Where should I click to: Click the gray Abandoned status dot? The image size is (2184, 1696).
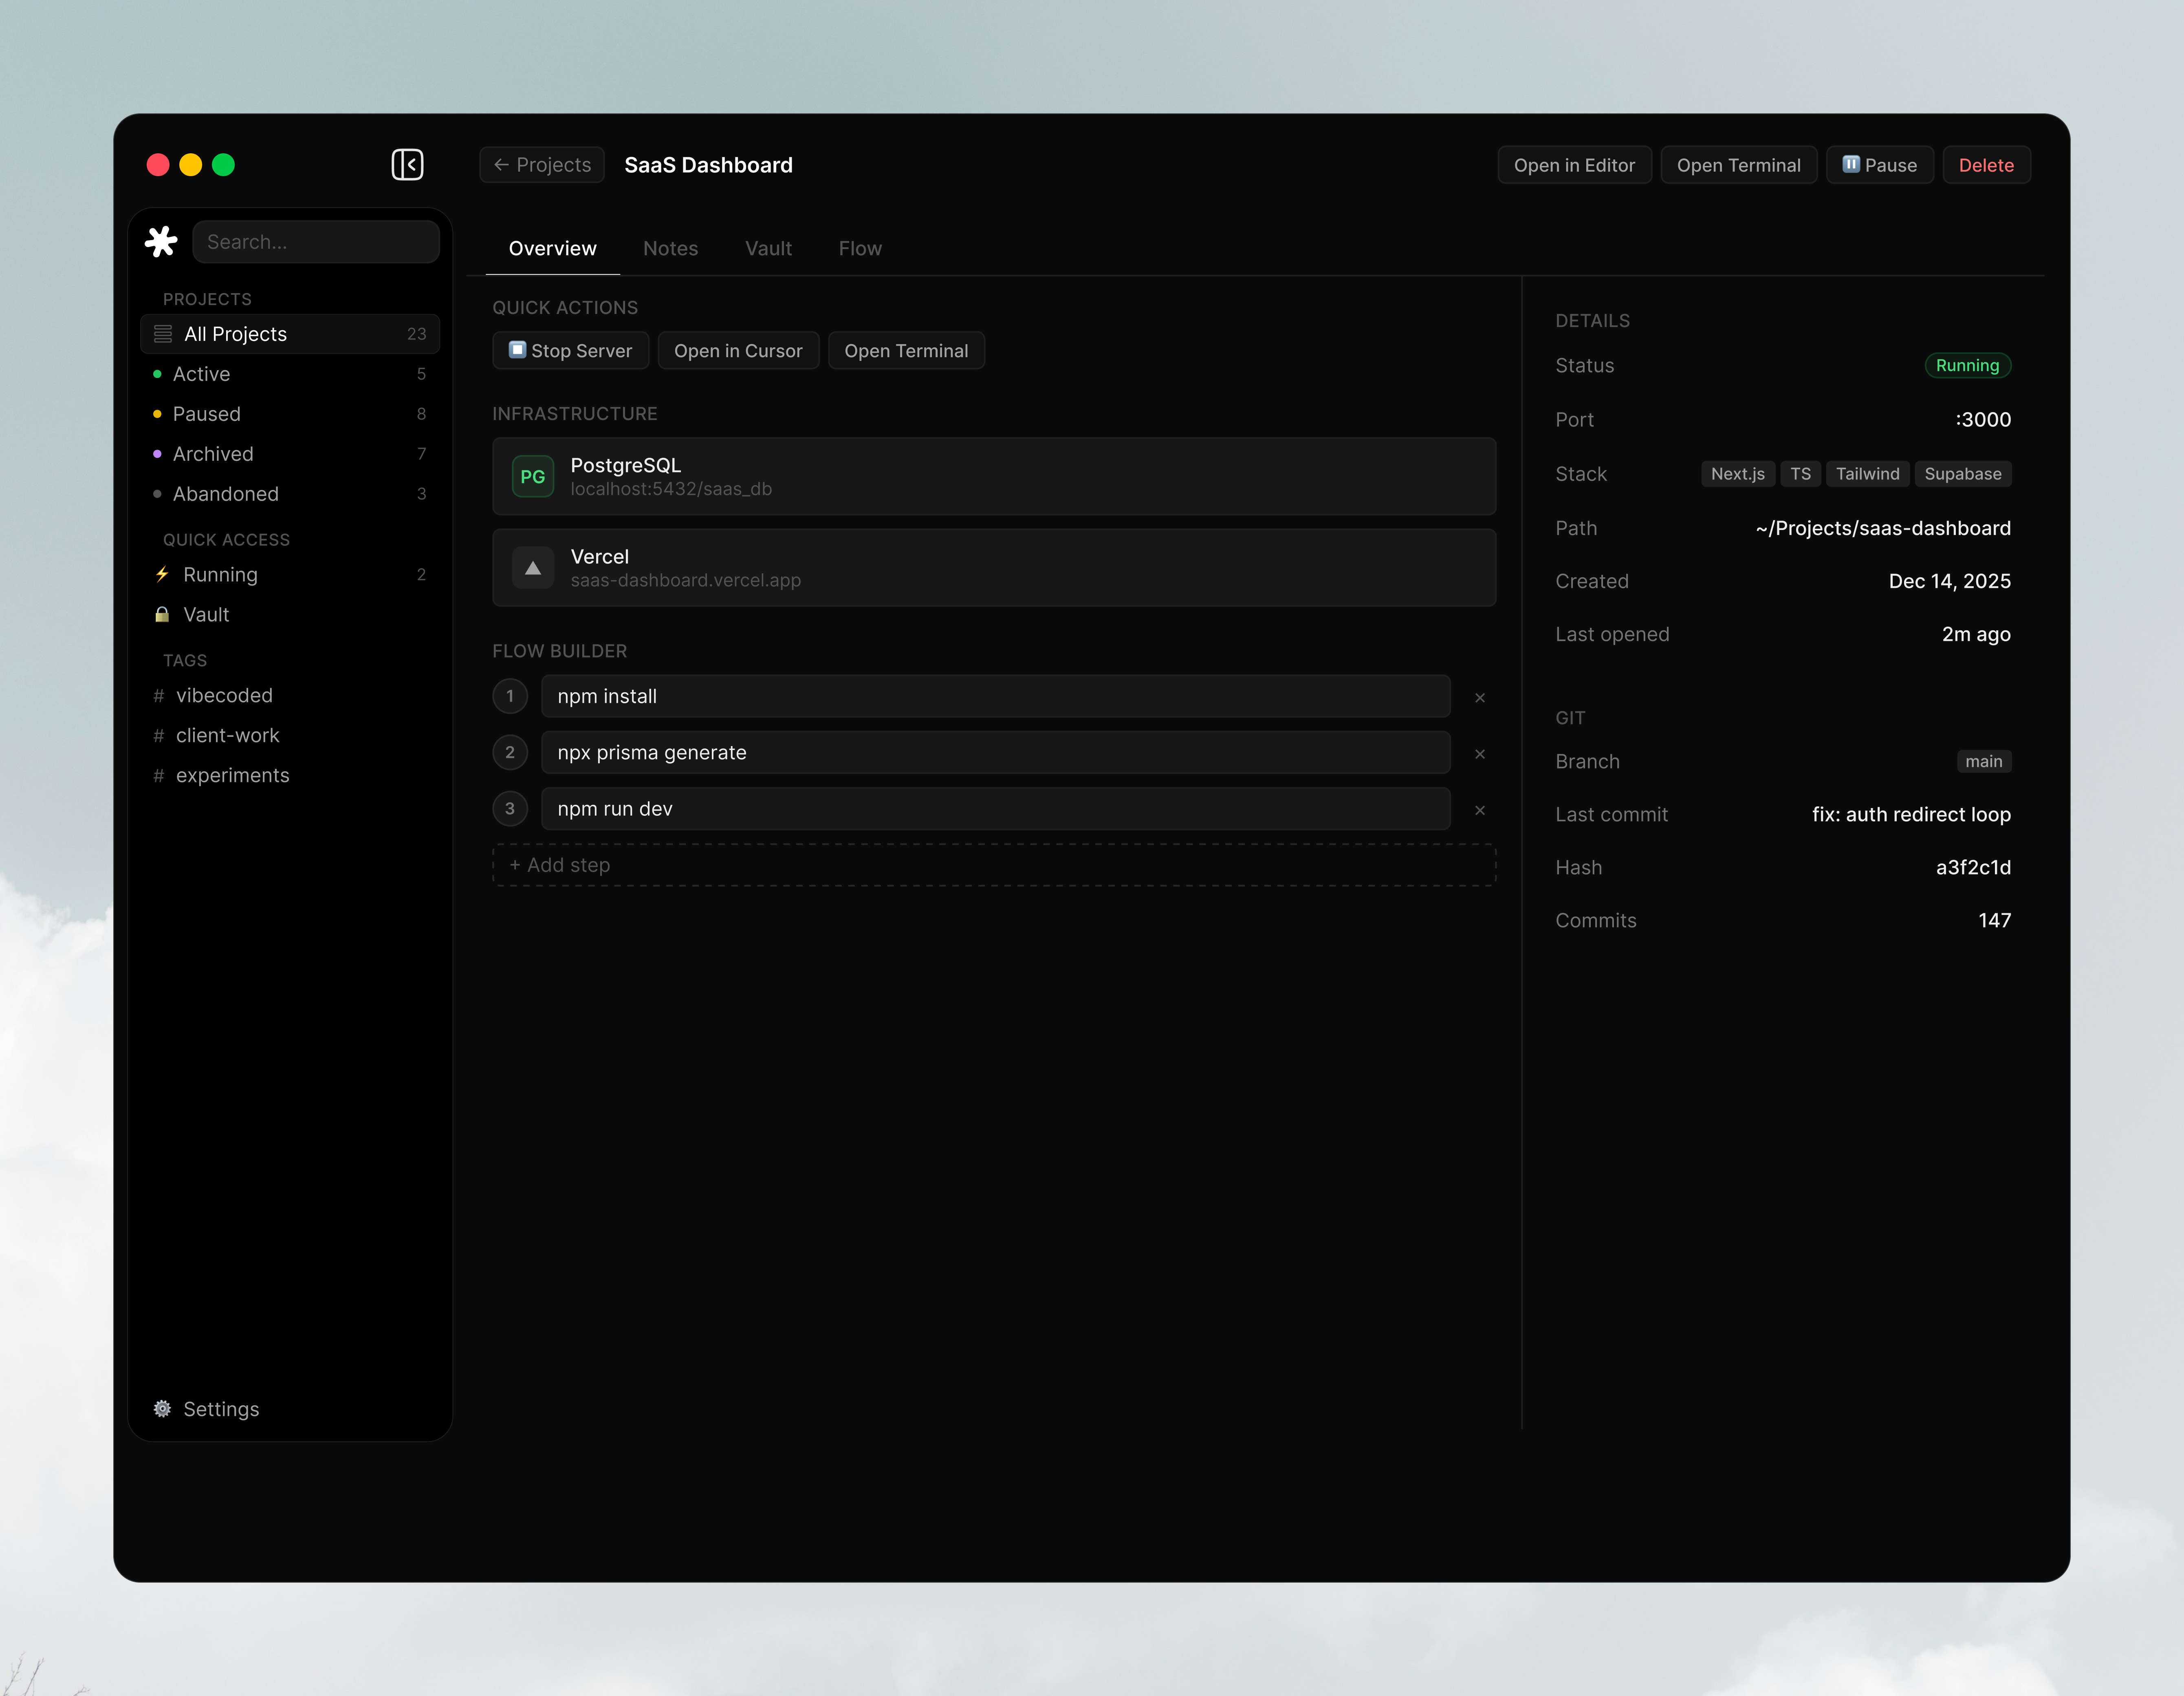(x=157, y=493)
